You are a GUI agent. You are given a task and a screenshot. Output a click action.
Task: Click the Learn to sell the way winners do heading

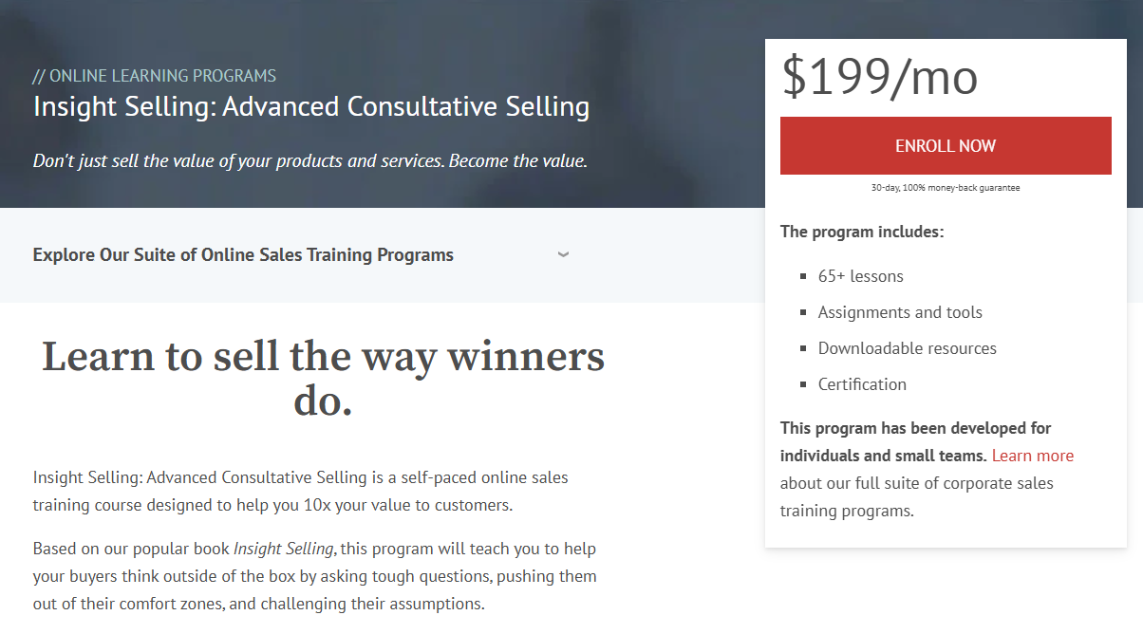(323, 379)
